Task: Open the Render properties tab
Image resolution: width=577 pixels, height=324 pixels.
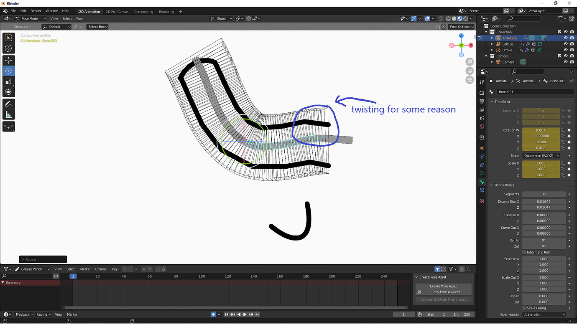Action: [x=482, y=93]
